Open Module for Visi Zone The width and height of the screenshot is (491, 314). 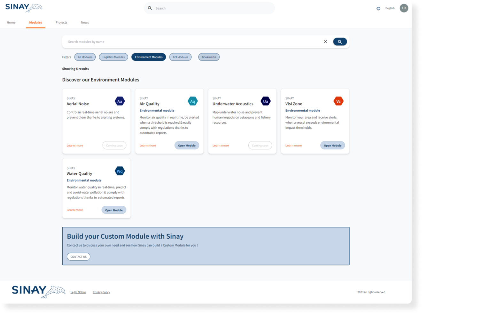(332, 145)
